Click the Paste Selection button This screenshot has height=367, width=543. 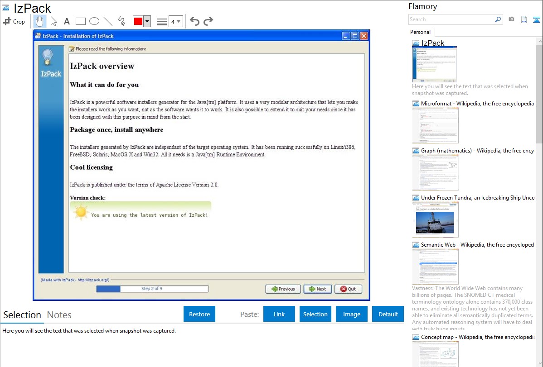click(x=315, y=314)
